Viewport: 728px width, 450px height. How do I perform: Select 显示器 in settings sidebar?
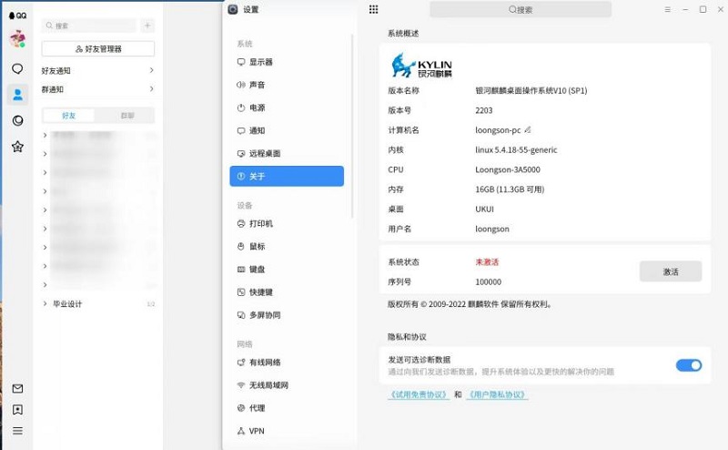[x=260, y=62]
